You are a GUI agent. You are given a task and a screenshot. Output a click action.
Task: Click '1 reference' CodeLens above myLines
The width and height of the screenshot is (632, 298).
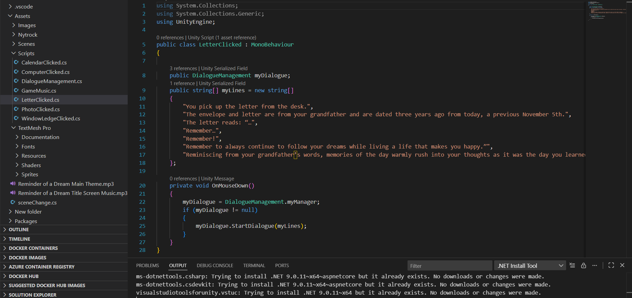coord(182,83)
